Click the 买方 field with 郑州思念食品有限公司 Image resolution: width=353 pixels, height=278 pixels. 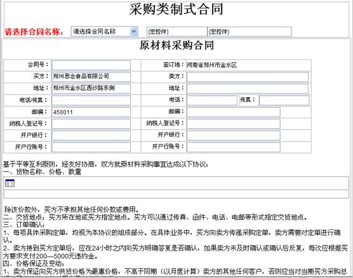click(91, 77)
